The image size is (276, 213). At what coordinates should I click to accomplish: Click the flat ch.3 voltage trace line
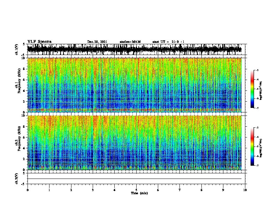(135, 179)
